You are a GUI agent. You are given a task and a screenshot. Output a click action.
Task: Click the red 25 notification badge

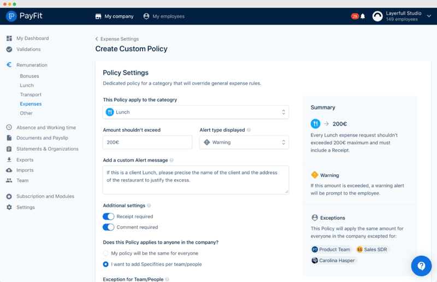coord(355,16)
